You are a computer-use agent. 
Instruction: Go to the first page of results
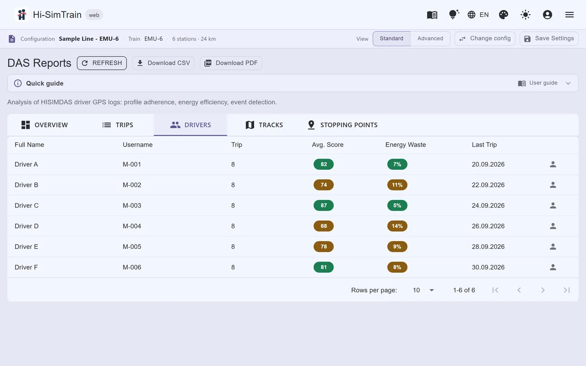pos(495,290)
